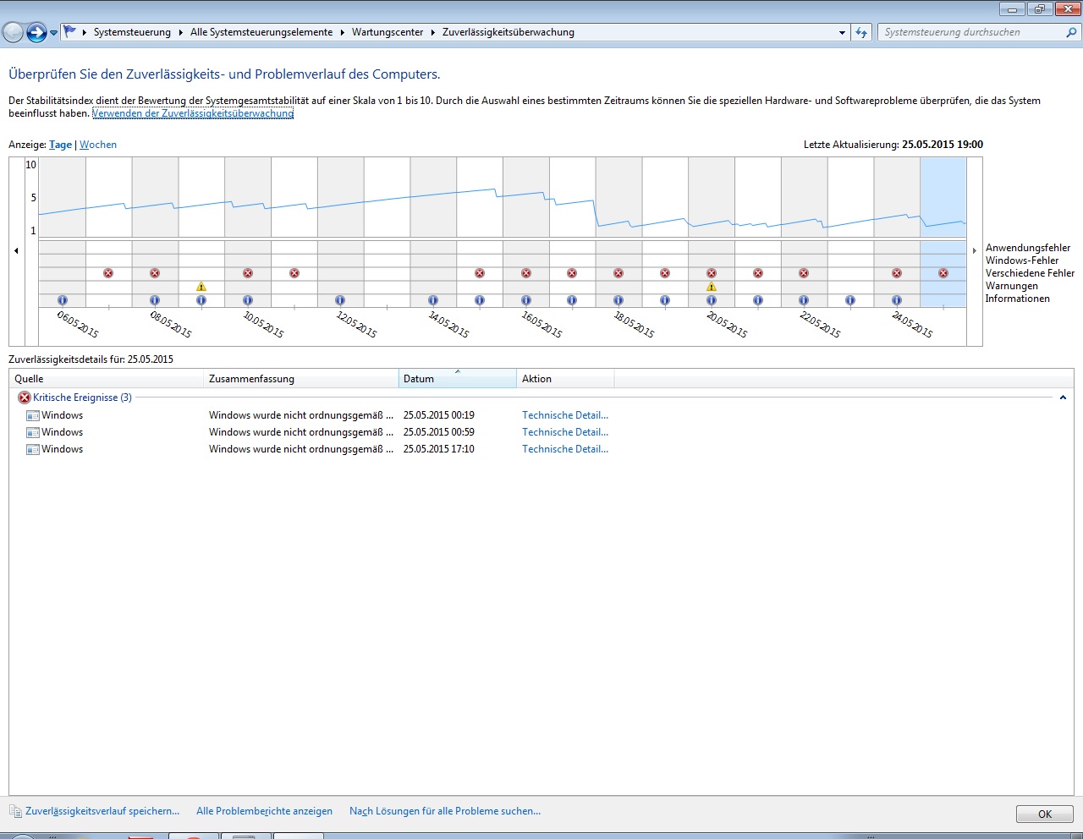The image size is (1083, 839).
Task: Select the 'Windows wurde nicht ordnungsgemäß' summary at 00:19
Action: (301, 415)
